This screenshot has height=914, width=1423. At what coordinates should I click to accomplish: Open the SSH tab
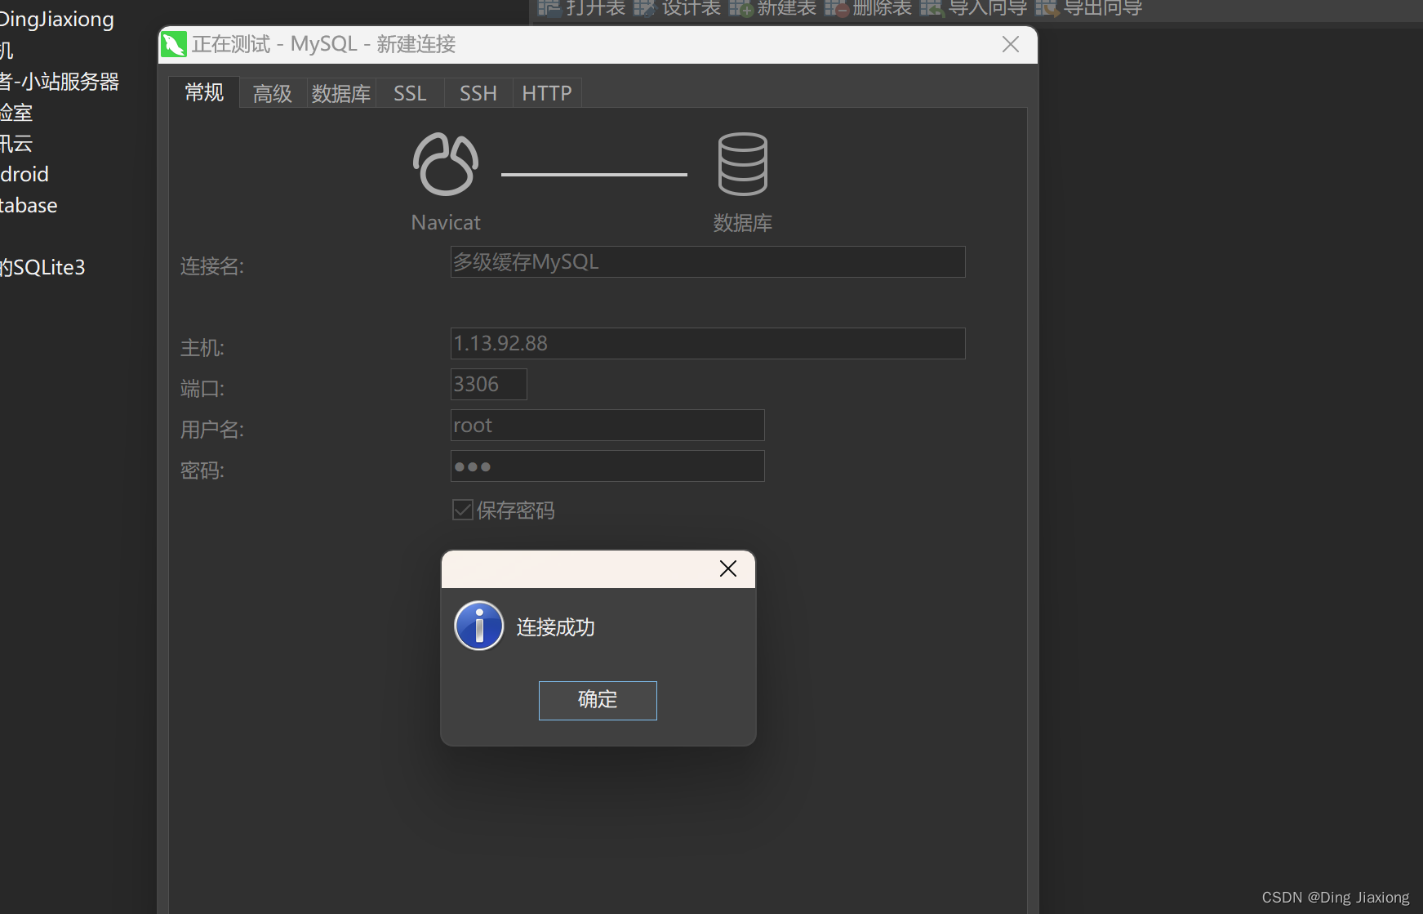(x=478, y=94)
